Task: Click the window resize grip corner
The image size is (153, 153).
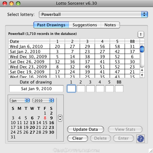Action: click(151, 151)
